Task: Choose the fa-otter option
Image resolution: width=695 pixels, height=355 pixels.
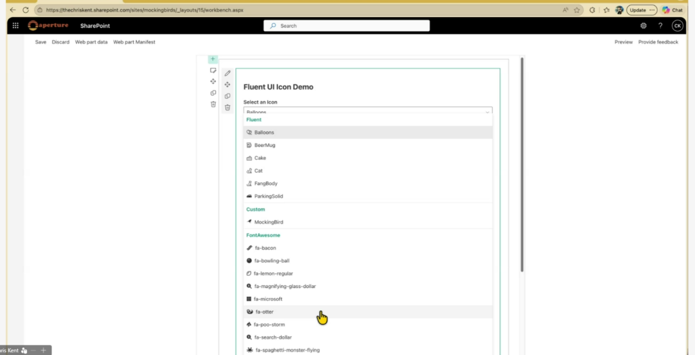Action: click(x=263, y=312)
